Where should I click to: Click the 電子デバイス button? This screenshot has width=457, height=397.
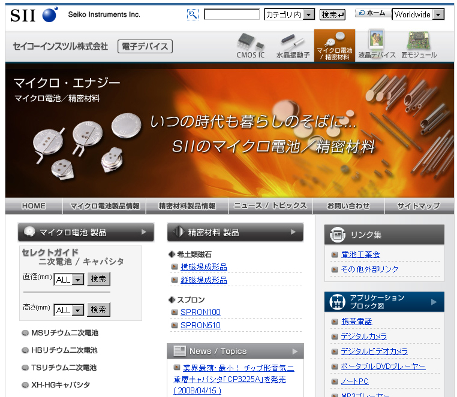[x=145, y=46]
